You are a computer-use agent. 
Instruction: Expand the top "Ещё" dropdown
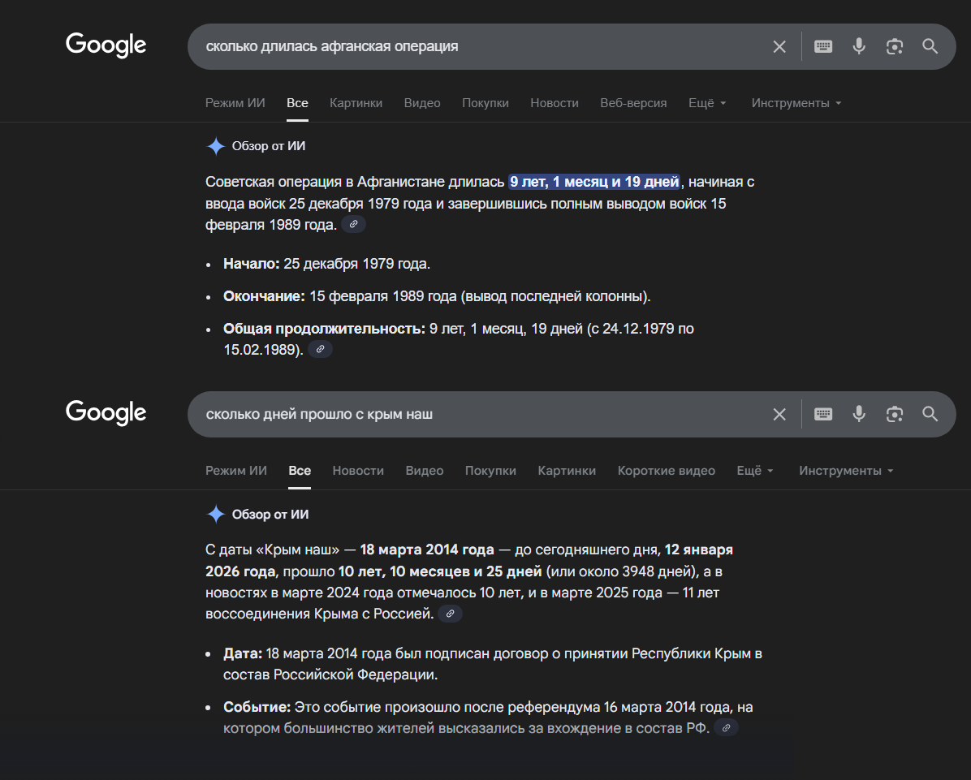707,103
